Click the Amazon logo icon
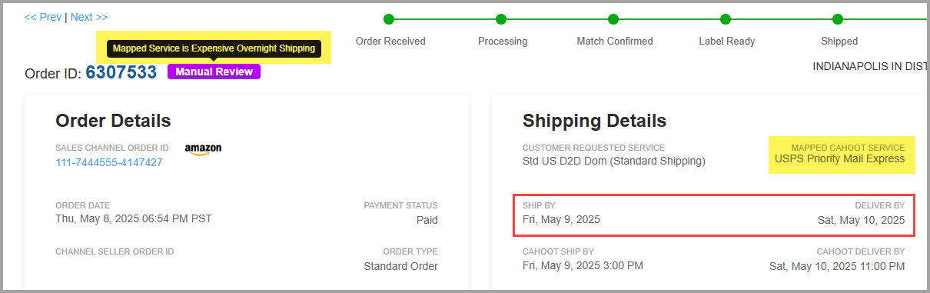Screen dimensions: 930x293 203,149
